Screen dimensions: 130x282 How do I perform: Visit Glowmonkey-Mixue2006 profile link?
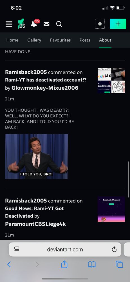pyautogui.click(x=45, y=88)
